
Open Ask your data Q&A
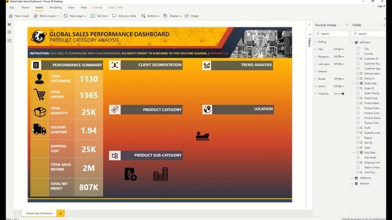point(124,16)
